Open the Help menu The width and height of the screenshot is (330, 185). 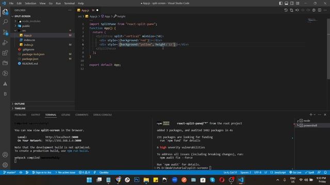tap(81, 4)
